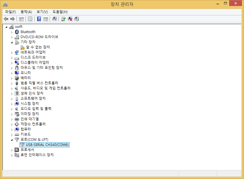This screenshot has height=179, width=244.
Task: Collapse the 포트(COM & LPT) category
Action: 12,140
